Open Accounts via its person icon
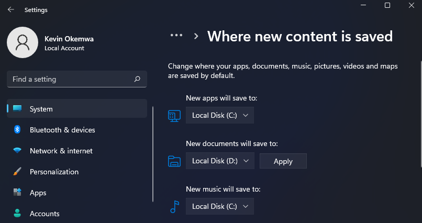The width and height of the screenshot is (422, 223). point(17,214)
